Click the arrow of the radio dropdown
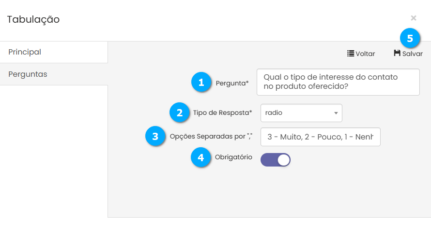 [336, 113]
